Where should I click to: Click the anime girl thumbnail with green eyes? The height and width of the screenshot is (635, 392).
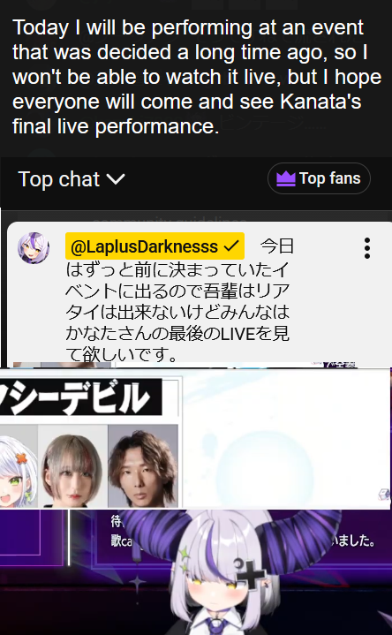[19, 466]
